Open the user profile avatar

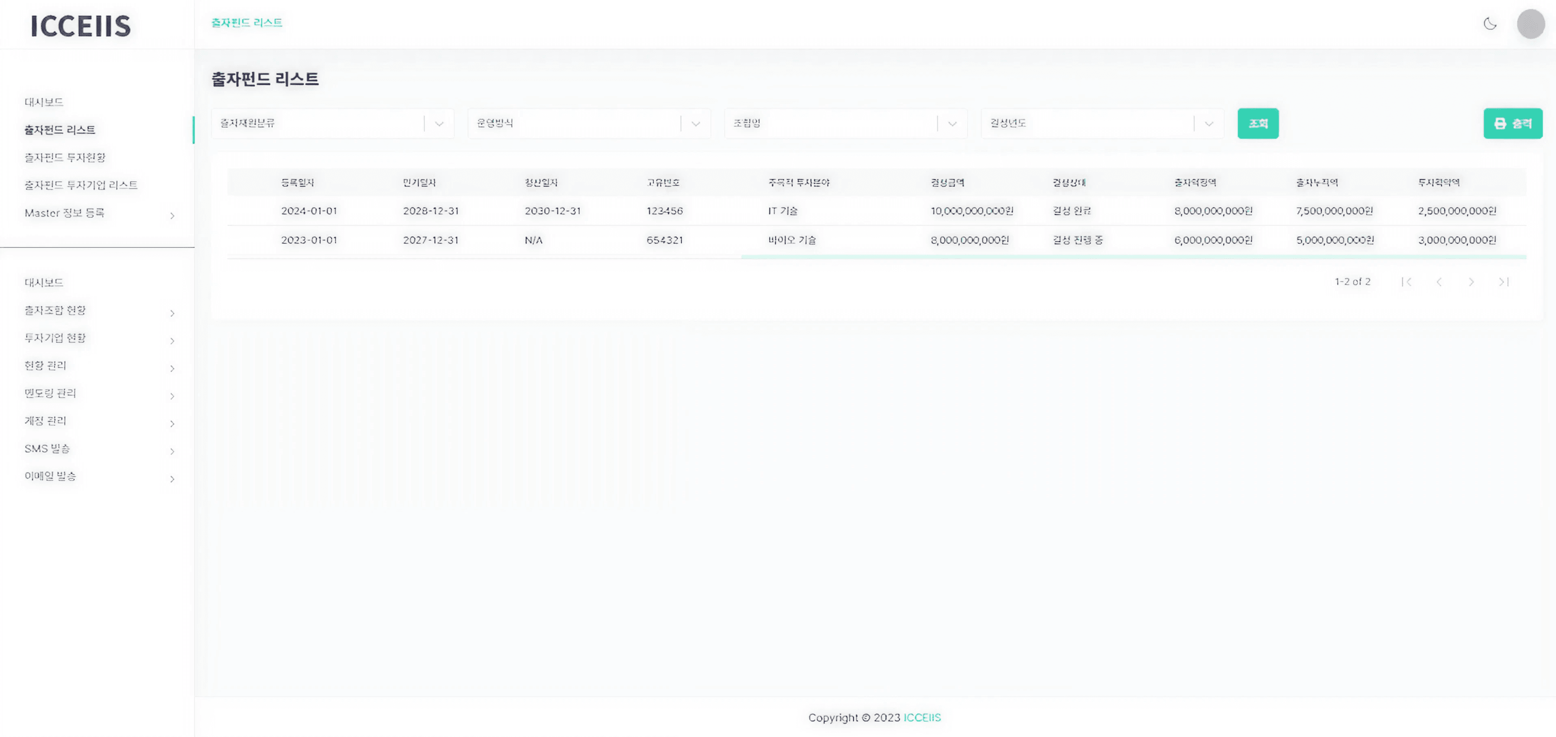pyautogui.click(x=1531, y=24)
